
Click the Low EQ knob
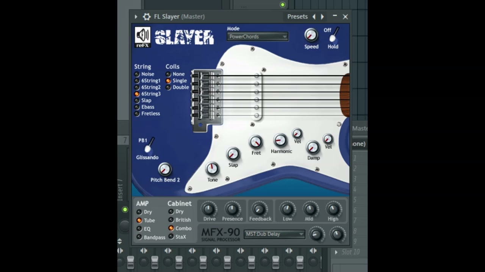click(287, 209)
